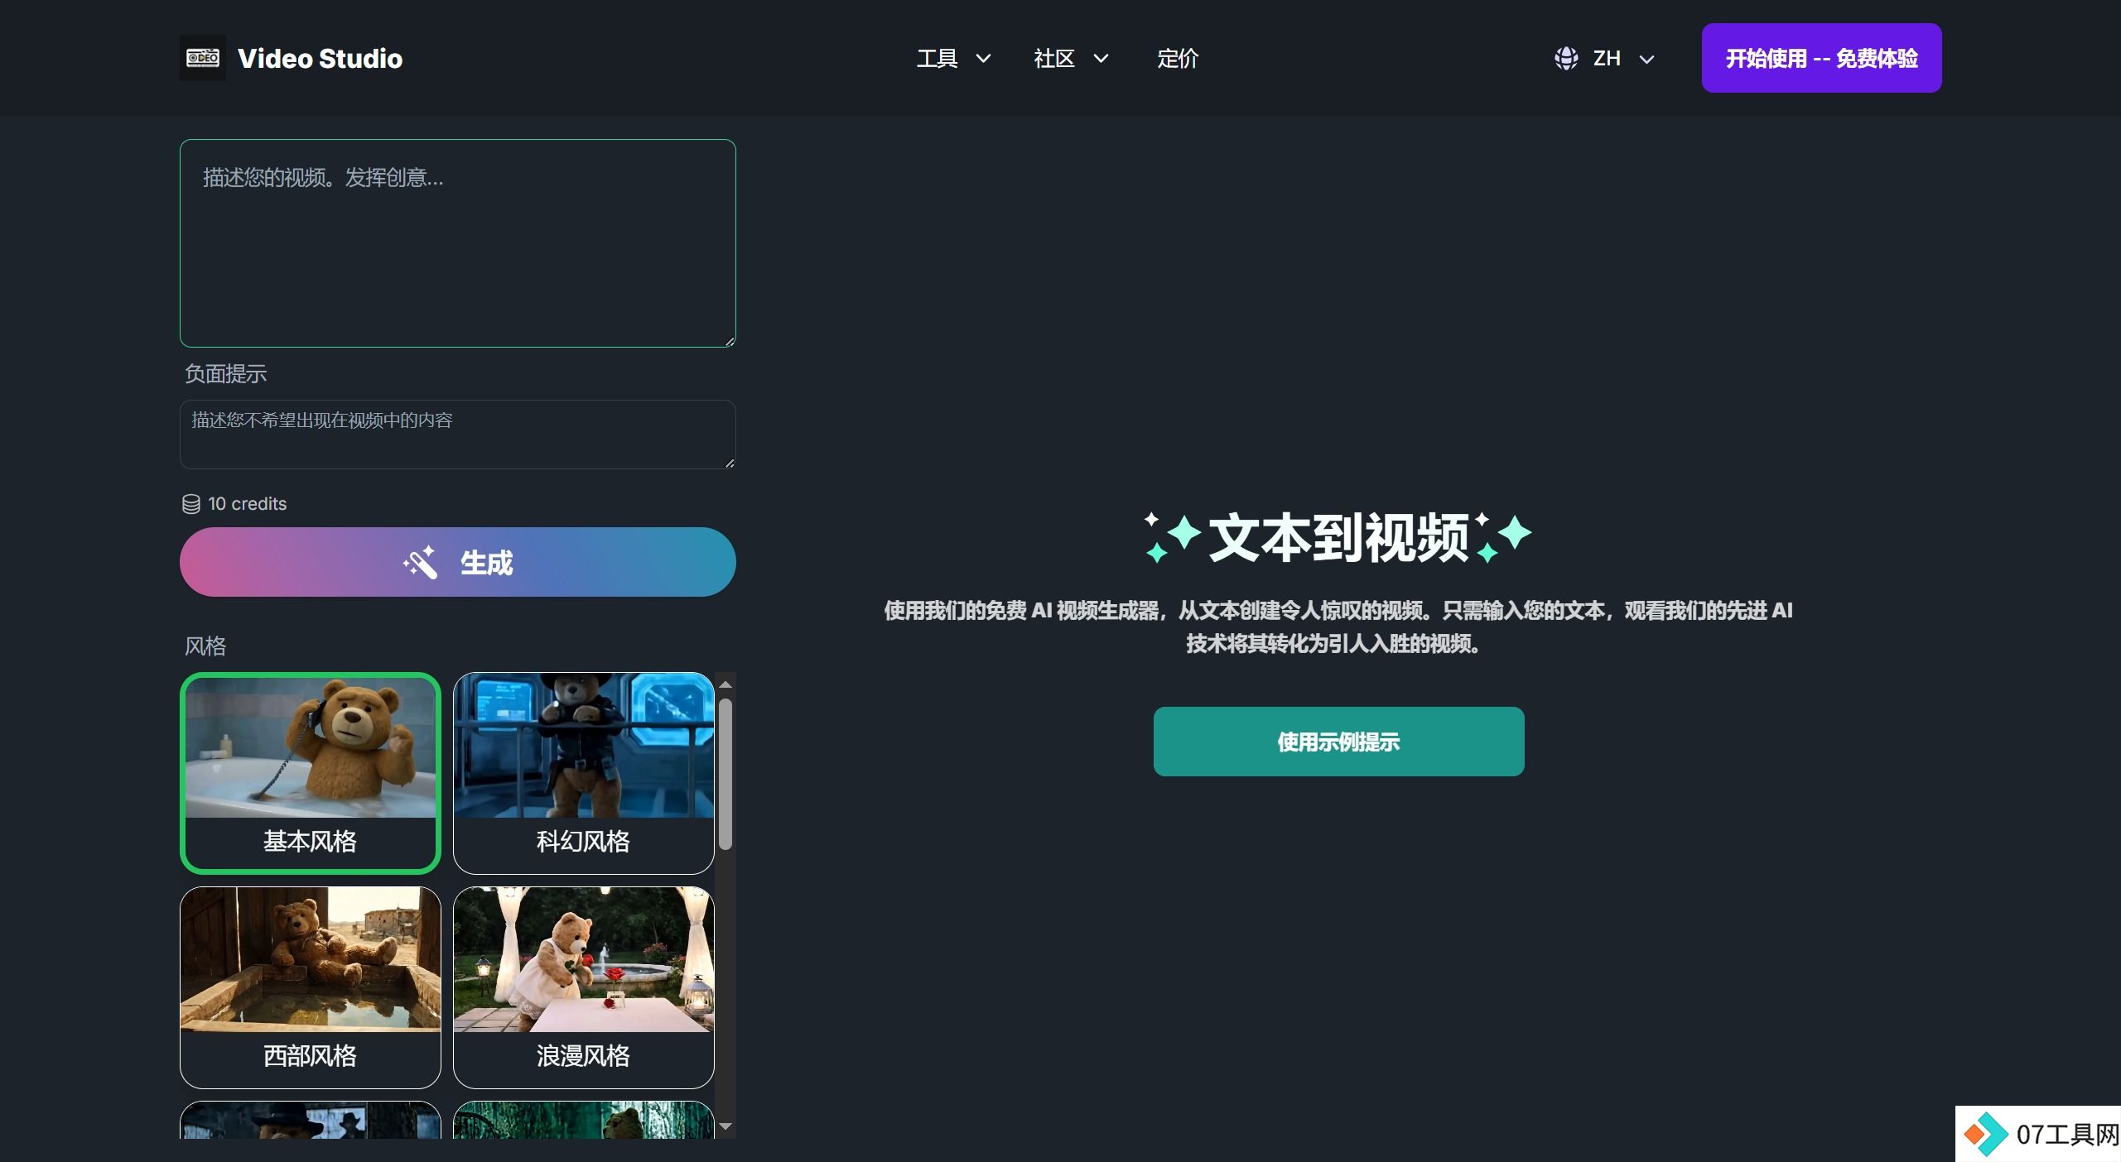
Task: Select the 科幻风格 style card
Action: pyautogui.click(x=584, y=773)
